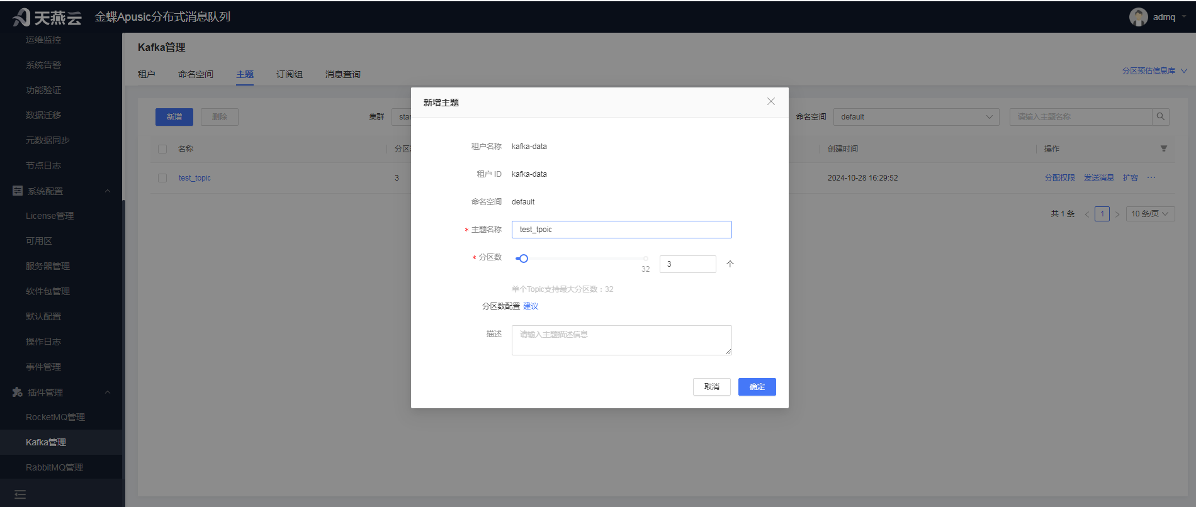Open 系统告警 in sidebar
This screenshot has width=1196, height=507.
click(43, 65)
